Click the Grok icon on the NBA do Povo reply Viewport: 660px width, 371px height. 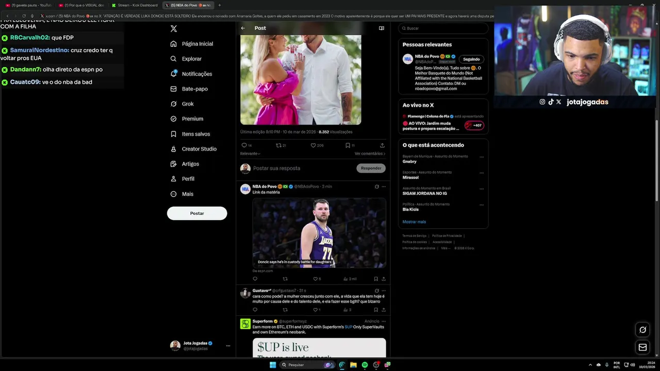click(x=376, y=187)
